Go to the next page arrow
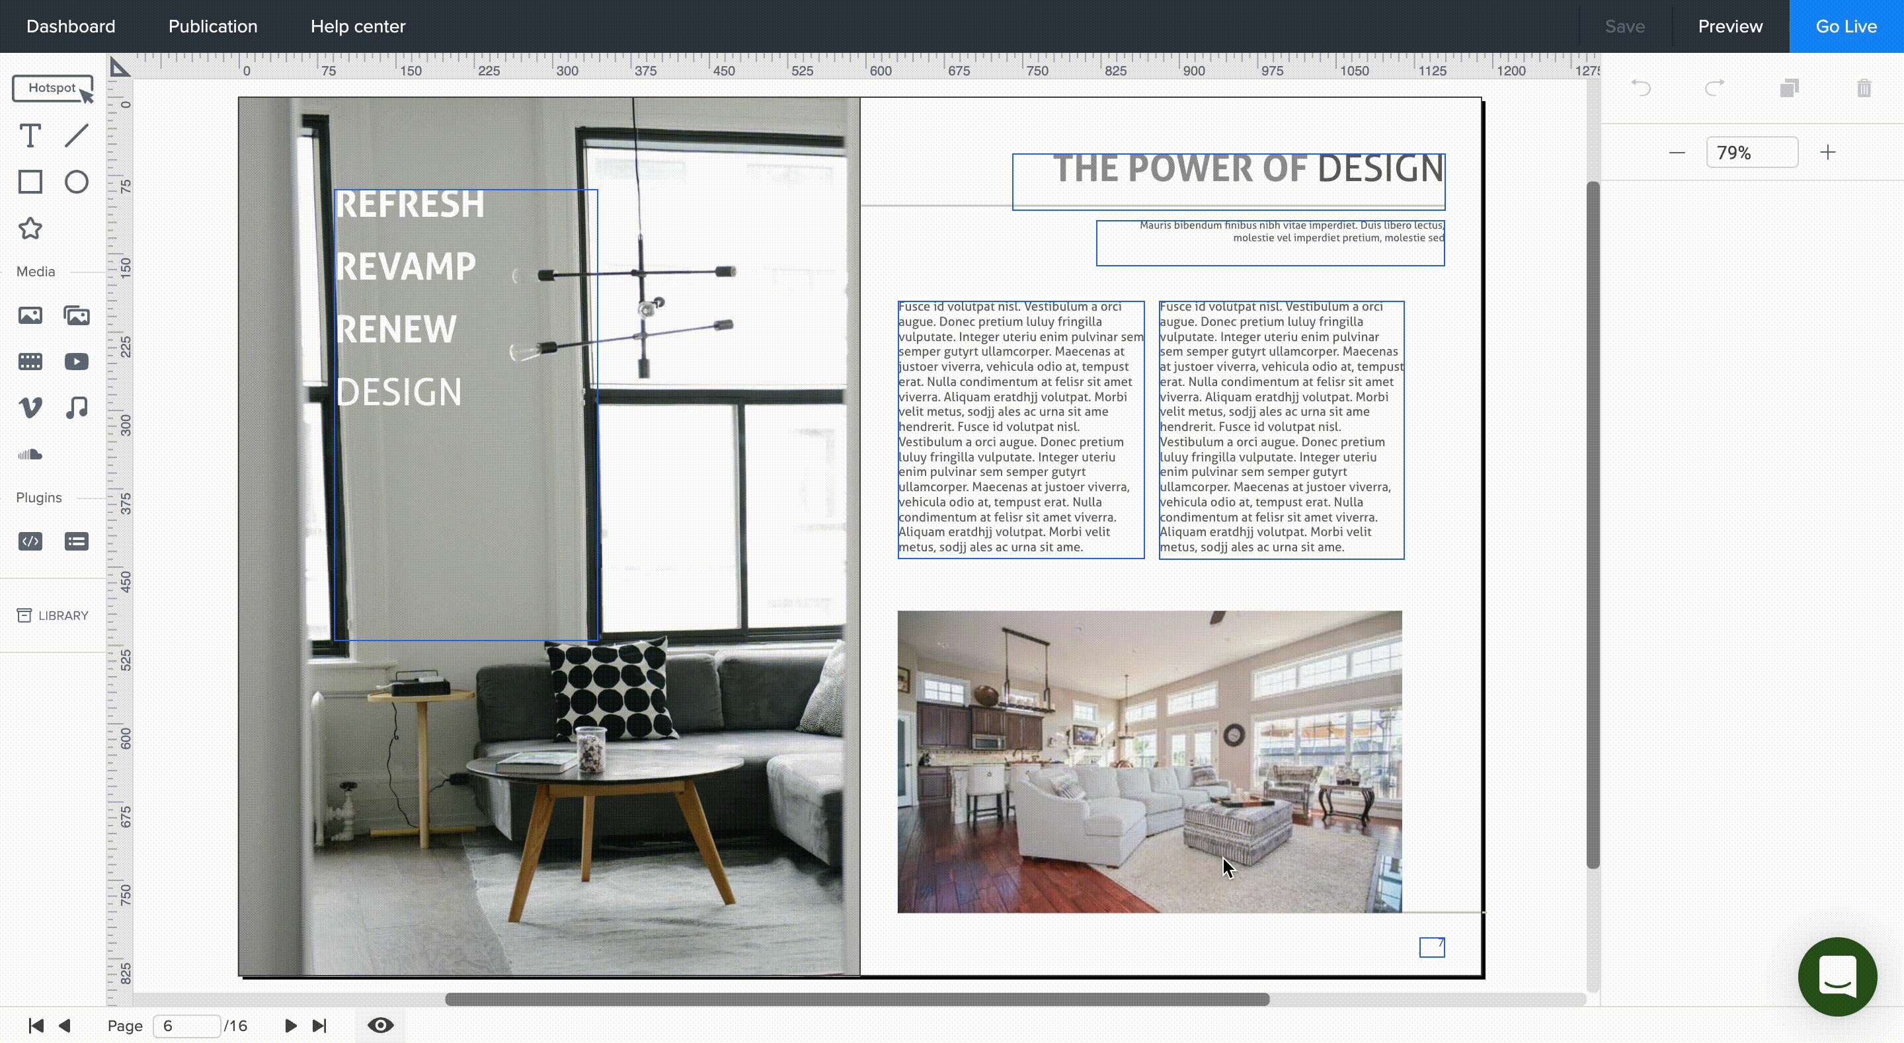 290,1025
